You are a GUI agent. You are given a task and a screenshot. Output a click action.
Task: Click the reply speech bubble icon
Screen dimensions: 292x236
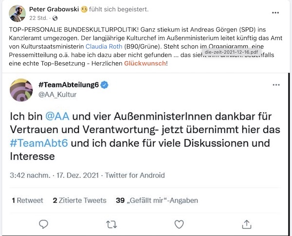(x=43, y=224)
